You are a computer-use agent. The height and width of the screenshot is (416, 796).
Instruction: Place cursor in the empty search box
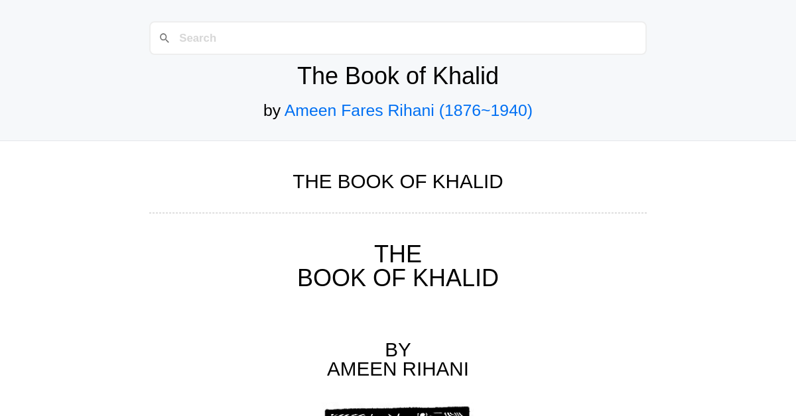(398, 38)
